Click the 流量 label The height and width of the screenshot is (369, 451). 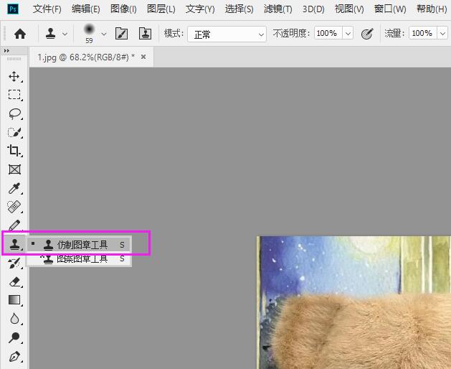click(x=394, y=34)
